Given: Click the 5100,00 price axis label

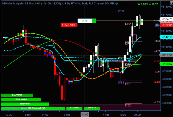Looking at the screenshot, I should click(167, 71).
